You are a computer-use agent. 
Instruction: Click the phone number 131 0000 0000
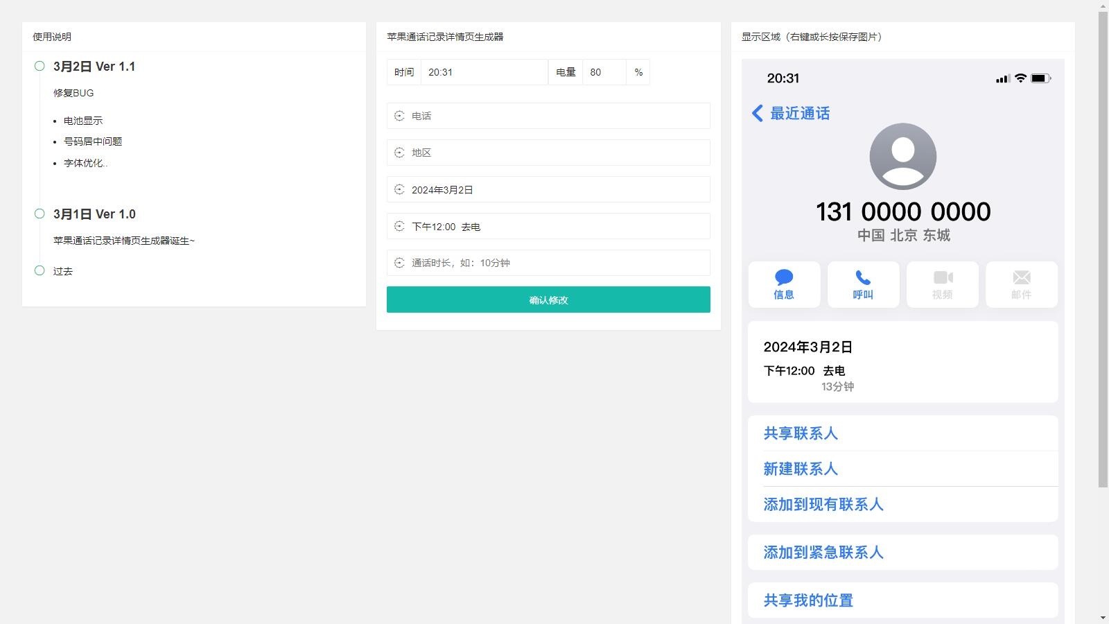point(903,211)
